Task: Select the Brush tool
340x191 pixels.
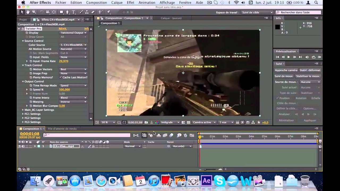Action: [81, 12]
